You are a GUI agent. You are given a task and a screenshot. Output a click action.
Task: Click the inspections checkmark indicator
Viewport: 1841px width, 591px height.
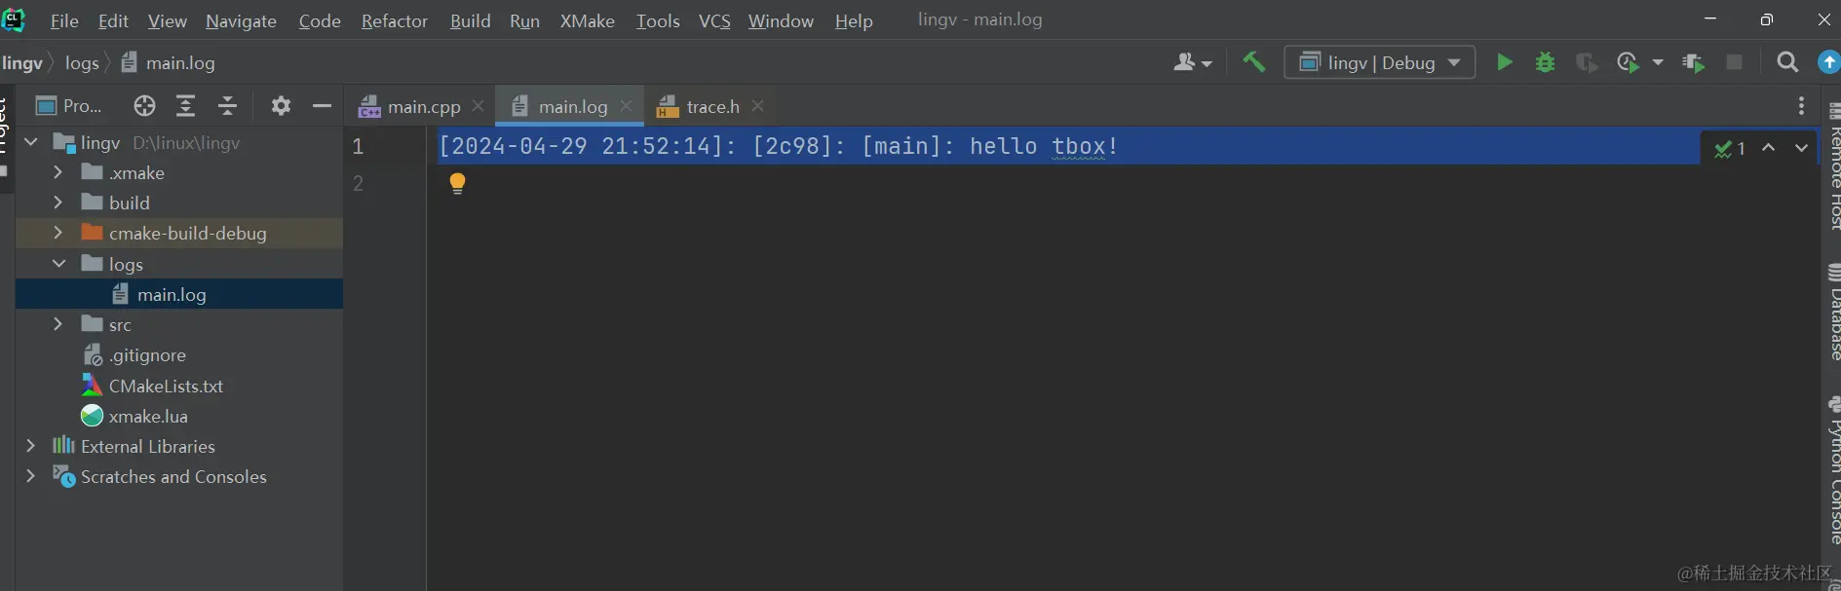point(1730,148)
